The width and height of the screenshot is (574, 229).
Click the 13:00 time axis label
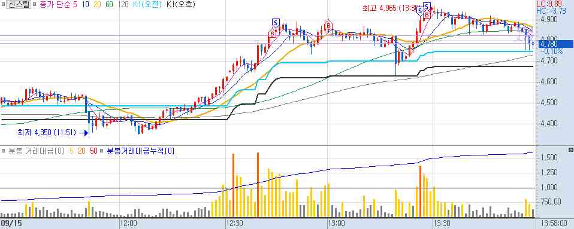(337, 223)
